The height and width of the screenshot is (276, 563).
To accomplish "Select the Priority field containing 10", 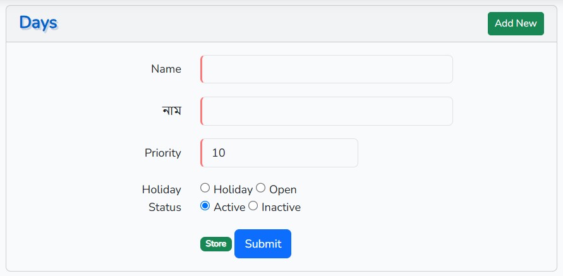I will (279, 153).
